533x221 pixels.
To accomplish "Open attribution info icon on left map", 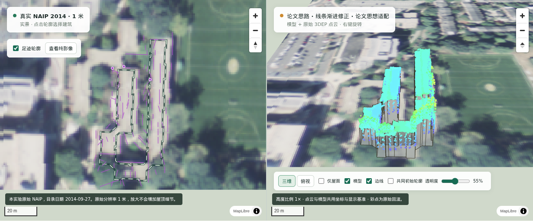I will (x=257, y=211).
